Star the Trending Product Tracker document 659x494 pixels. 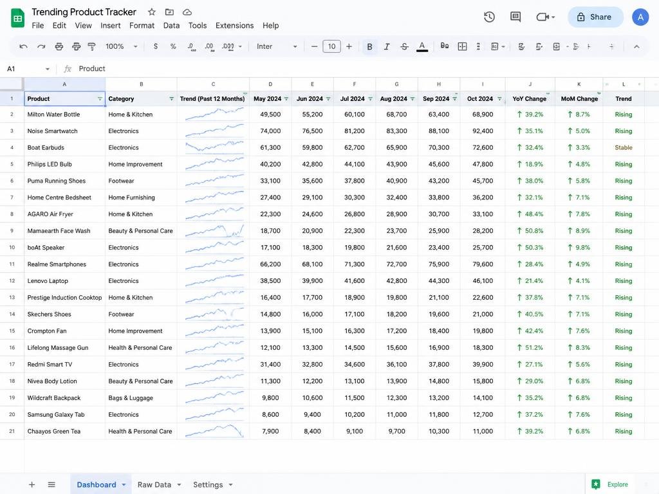point(152,12)
